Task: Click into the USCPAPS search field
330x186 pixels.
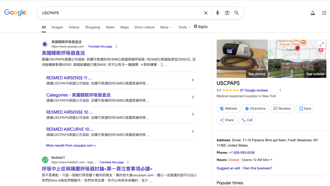Action: (119, 13)
